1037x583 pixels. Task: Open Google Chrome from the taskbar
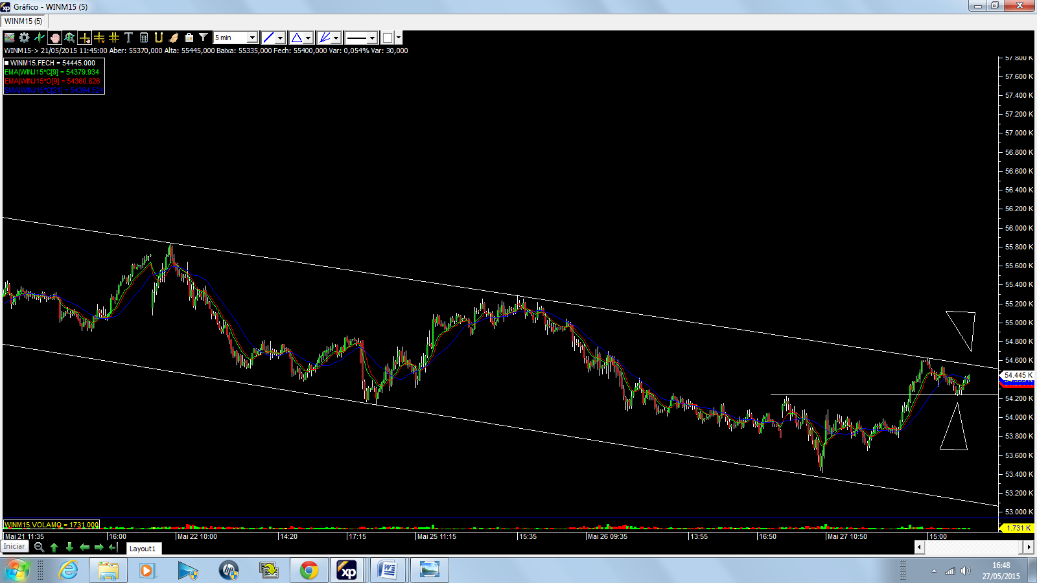click(x=309, y=571)
